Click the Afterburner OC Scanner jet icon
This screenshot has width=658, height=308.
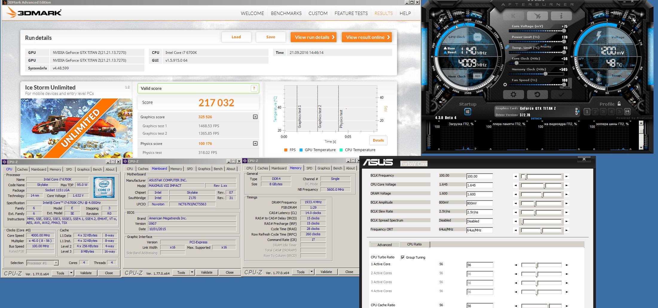point(537,16)
